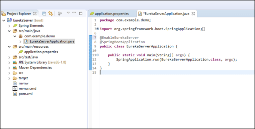Viewport: 255px width, 129px height.
Task: Close the EurekaServerApplication.java editor tab
Action: (193, 14)
